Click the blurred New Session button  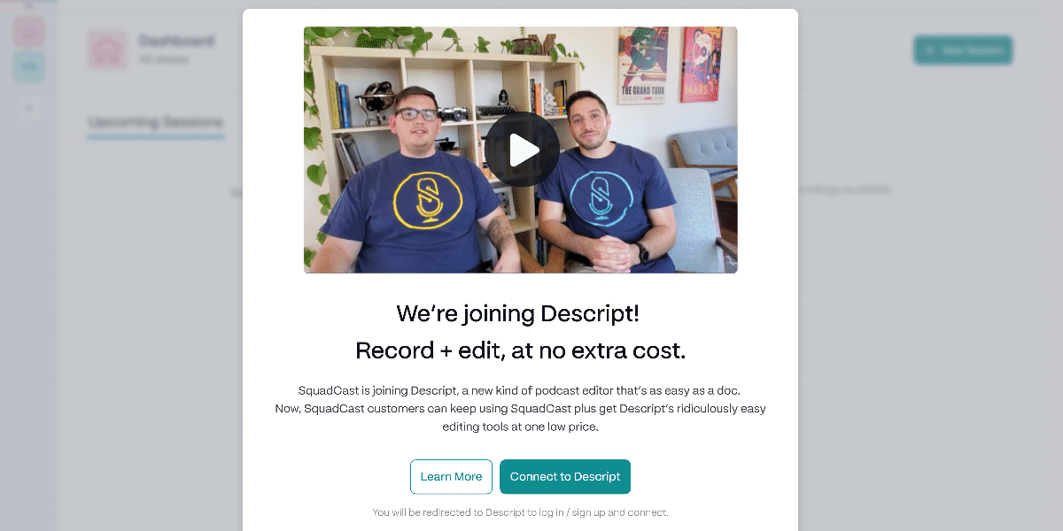coord(963,50)
